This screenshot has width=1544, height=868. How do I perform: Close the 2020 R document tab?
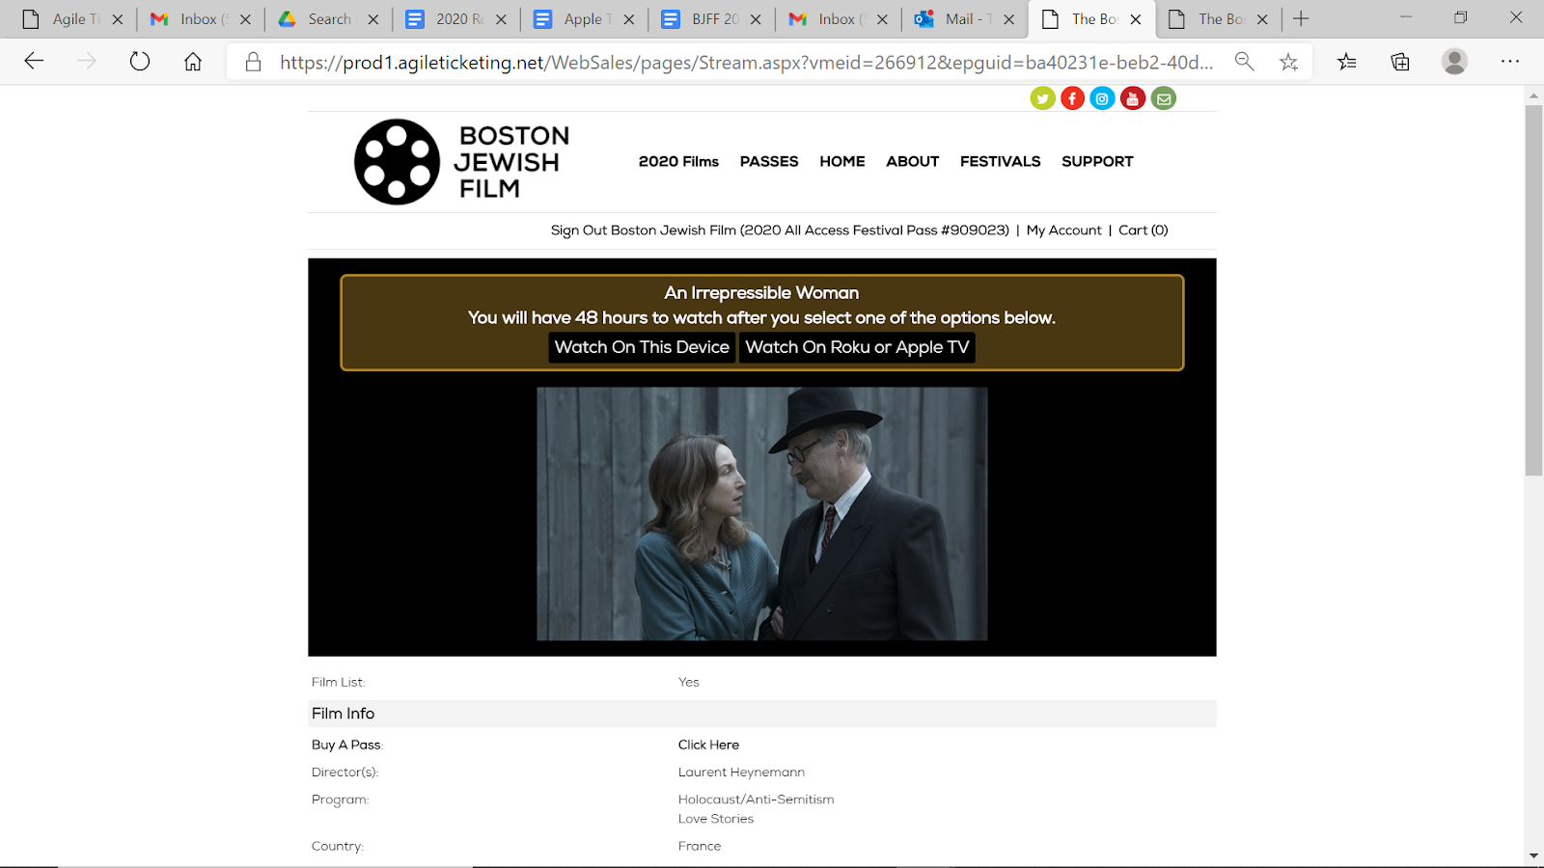[501, 19]
